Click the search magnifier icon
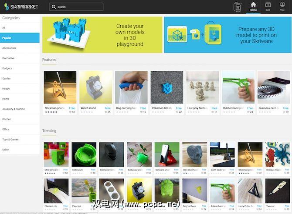292x214 pixels. [54, 7]
